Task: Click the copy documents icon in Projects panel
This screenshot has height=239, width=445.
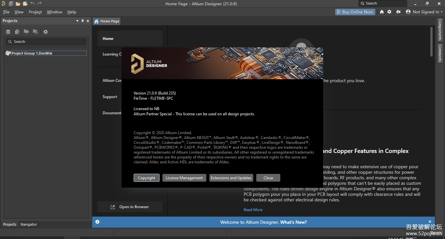Action: click(x=17, y=32)
